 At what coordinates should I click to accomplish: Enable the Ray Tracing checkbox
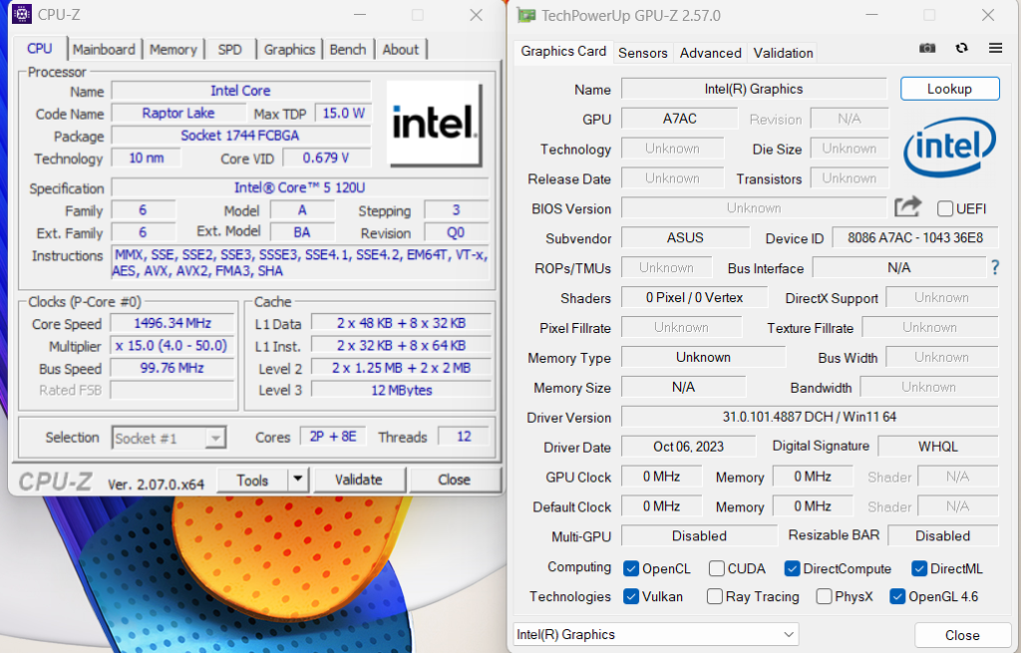pos(715,596)
